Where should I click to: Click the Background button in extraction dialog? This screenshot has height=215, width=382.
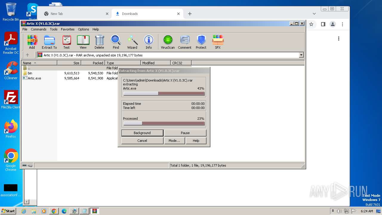[x=142, y=133]
